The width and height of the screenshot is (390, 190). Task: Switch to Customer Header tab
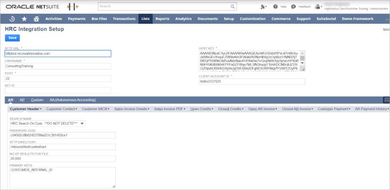pyautogui.click(x=26, y=109)
